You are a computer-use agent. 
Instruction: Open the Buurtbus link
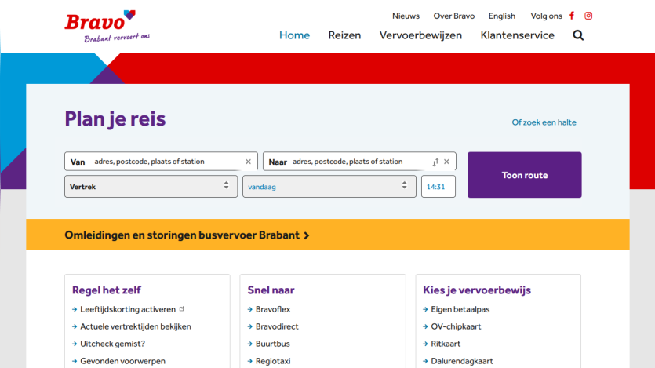click(x=272, y=344)
